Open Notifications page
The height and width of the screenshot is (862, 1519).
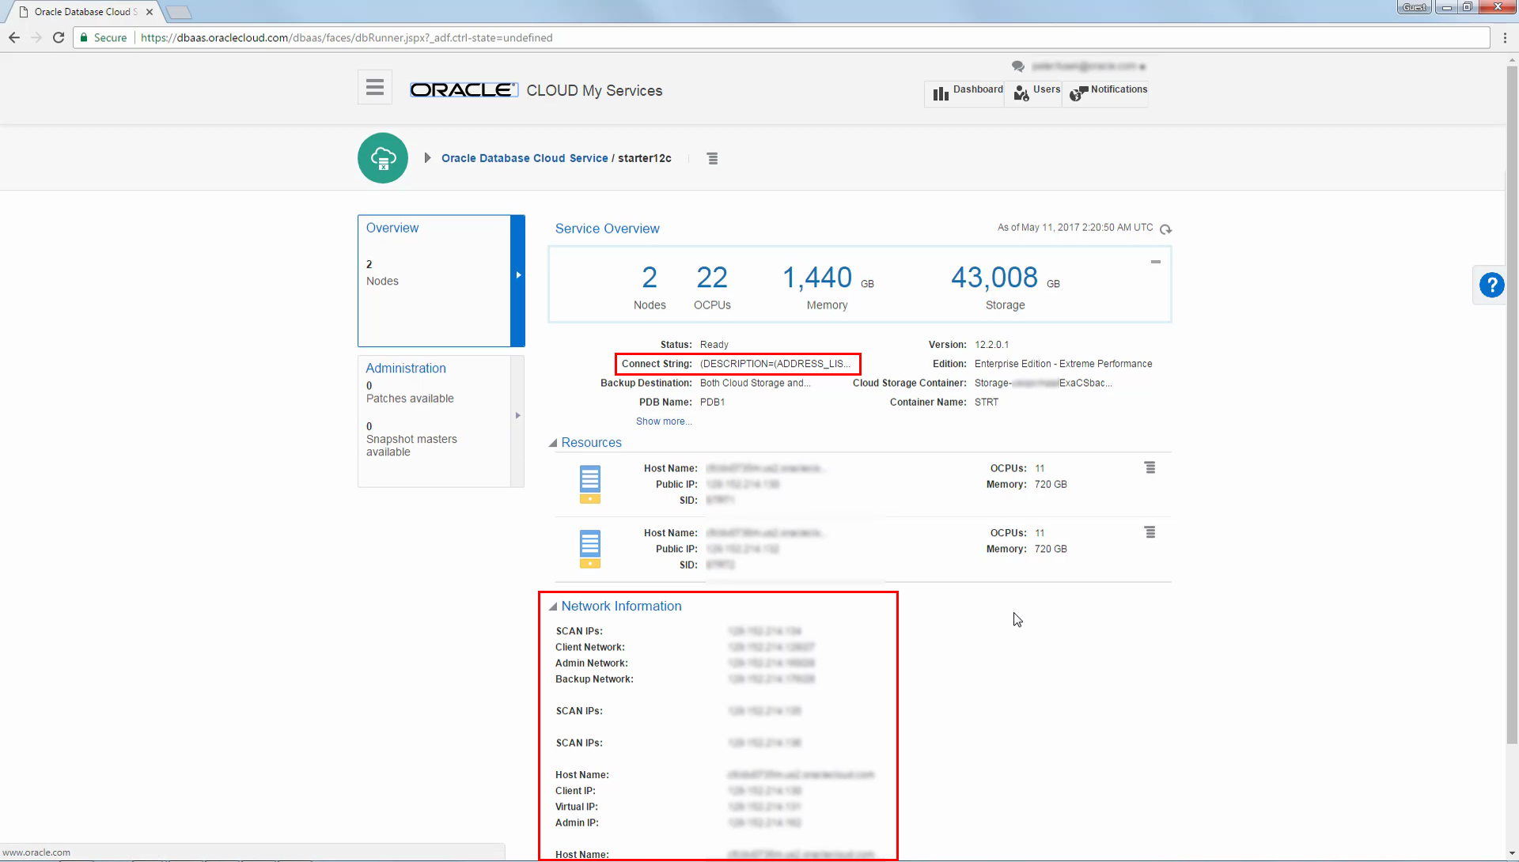pos(1108,93)
